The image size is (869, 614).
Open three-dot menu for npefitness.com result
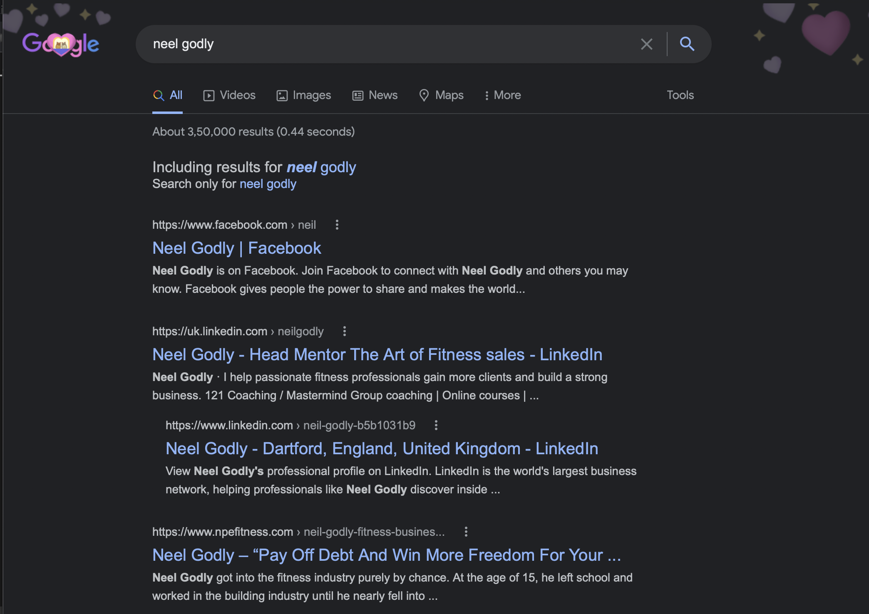[466, 532]
